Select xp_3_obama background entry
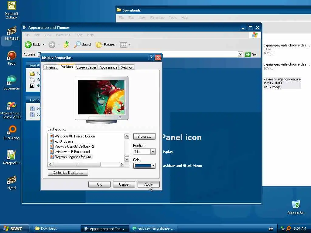 62,141
